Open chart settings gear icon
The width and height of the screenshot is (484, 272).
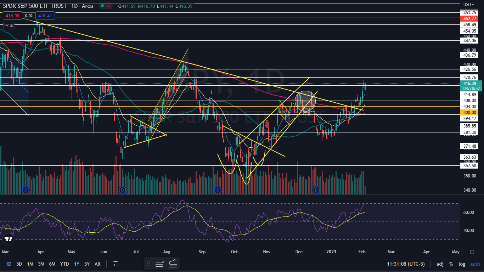coord(472,252)
